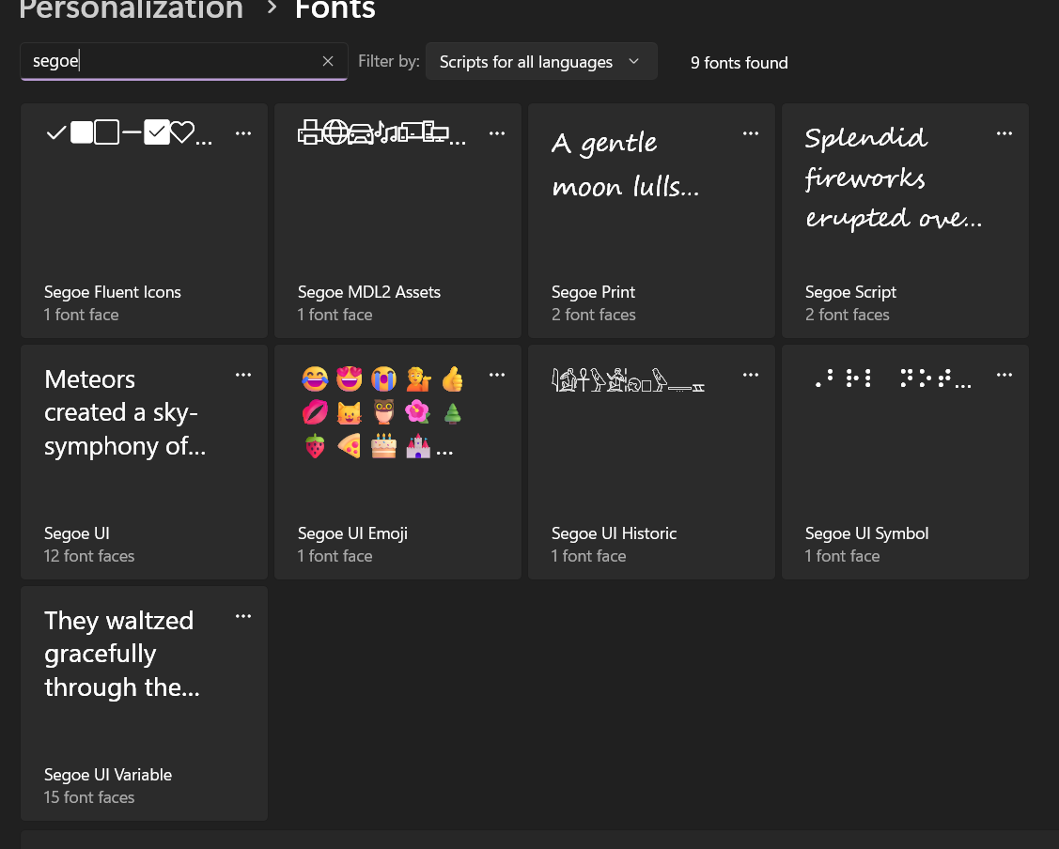Click '1 font face' under Segoe Fluent Icons
Image resolution: width=1059 pixels, height=849 pixels.
coord(81,315)
